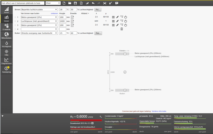Click the project title field 'Het effect van 2 betonnen plafonds'
This screenshot has width=213, height=134.
tap(23, 3)
